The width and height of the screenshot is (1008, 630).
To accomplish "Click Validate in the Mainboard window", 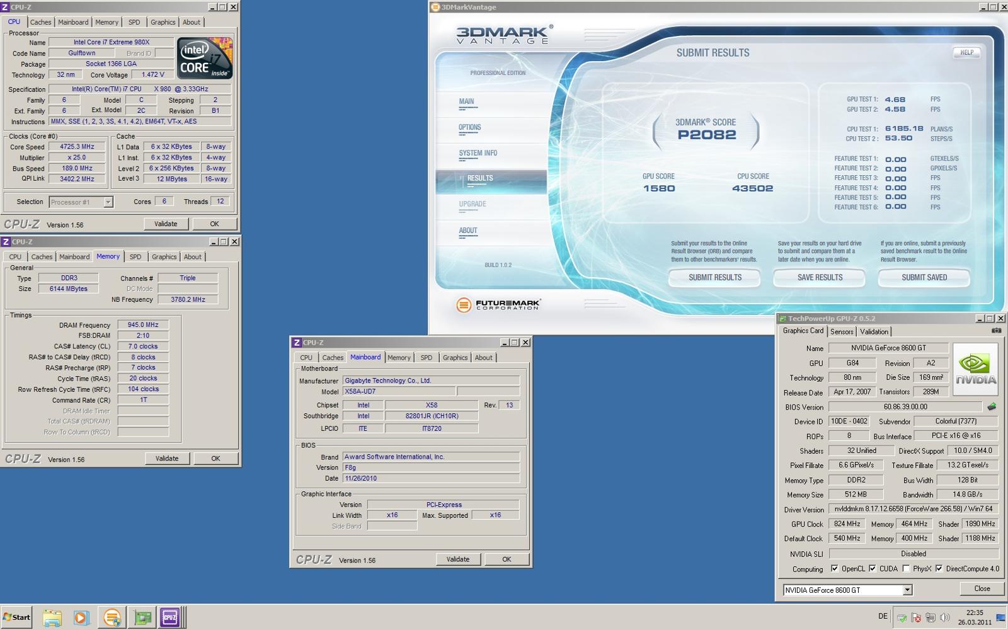I will click(458, 559).
